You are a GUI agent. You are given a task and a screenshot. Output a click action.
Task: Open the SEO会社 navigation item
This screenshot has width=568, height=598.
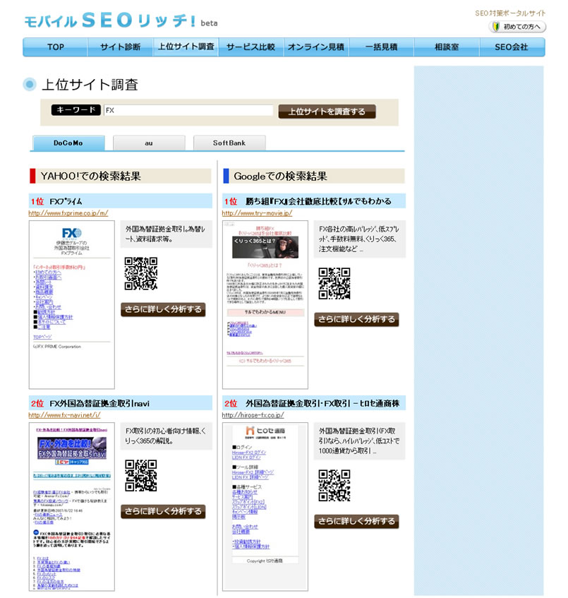click(512, 47)
